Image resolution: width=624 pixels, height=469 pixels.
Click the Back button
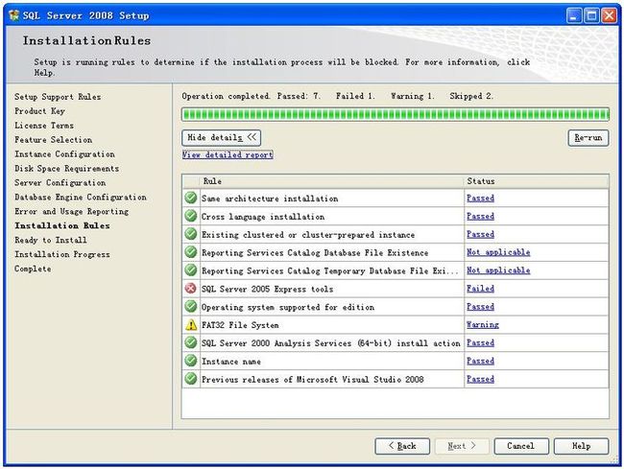tap(402, 446)
